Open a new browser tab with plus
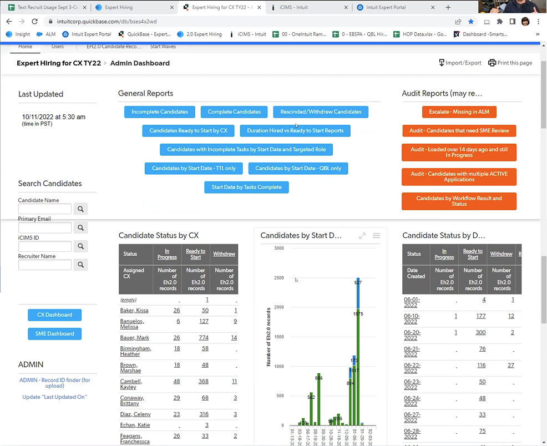 click(x=448, y=7)
